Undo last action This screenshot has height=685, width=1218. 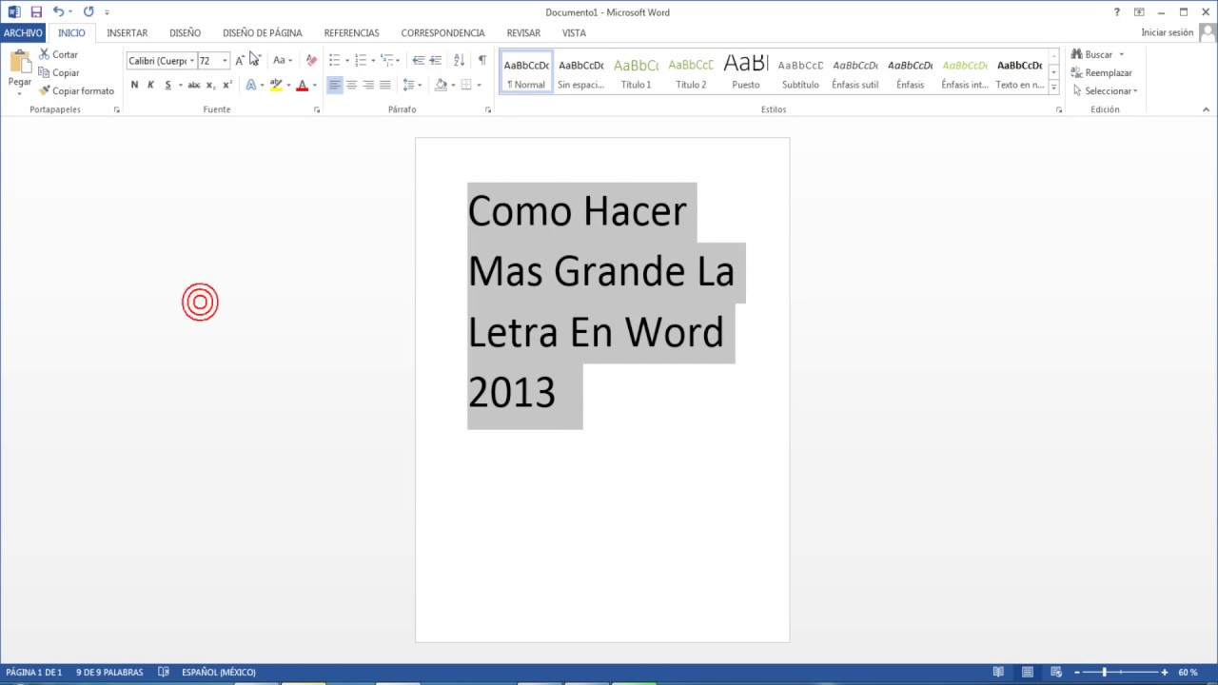point(58,12)
